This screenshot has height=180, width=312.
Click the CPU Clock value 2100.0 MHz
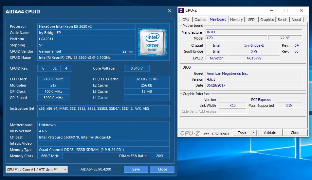53,79
